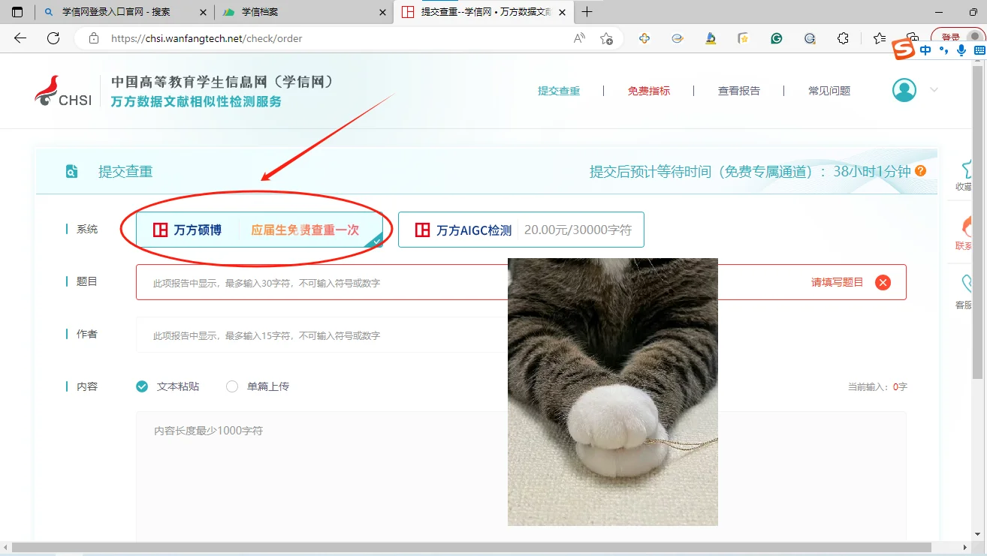This screenshot has height=556, width=987.
Task: Click the user avatar icon
Action: [904, 90]
